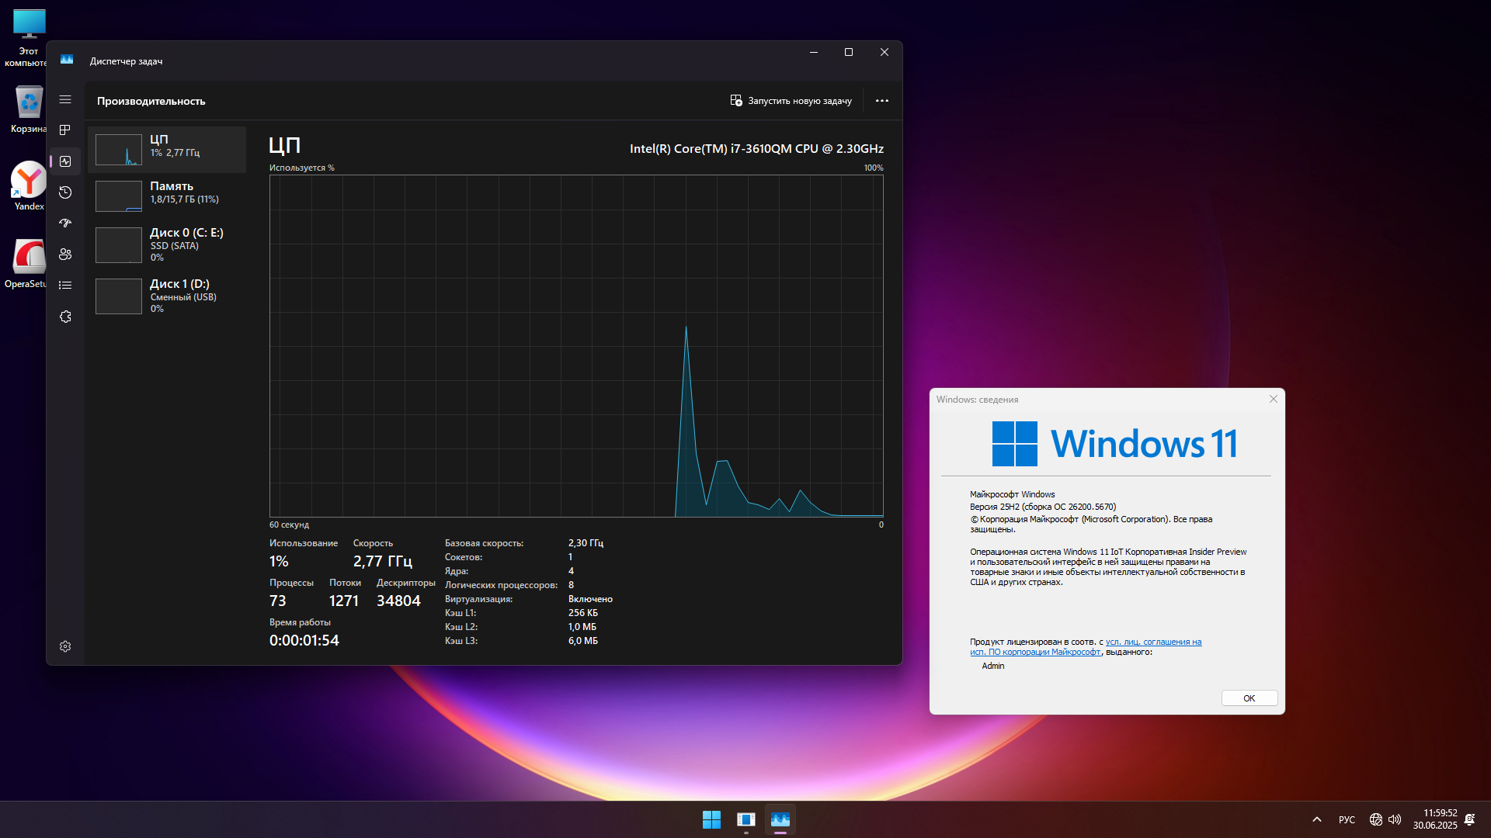The image size is (1491, 838).
Task: Open Startup apps page icon
Action: [65, 223]
